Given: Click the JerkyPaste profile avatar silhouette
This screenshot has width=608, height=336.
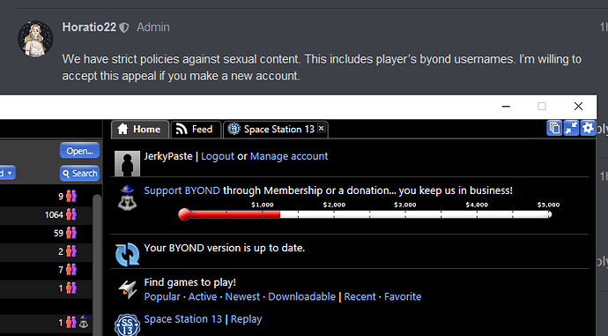Looking at the screenshot, I should click(127, 164).
